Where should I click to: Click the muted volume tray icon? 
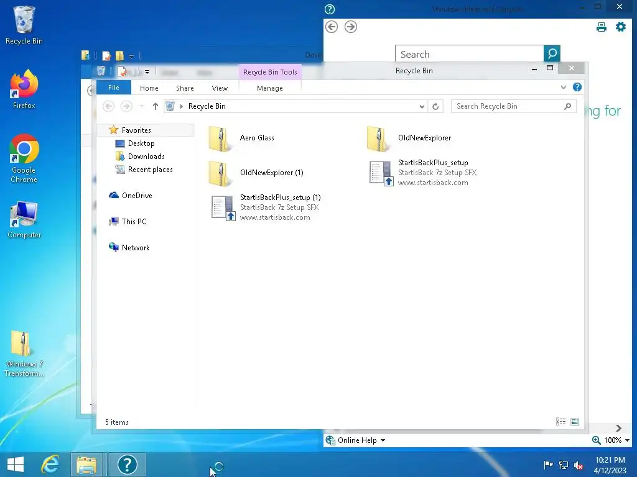pos(579,465)
